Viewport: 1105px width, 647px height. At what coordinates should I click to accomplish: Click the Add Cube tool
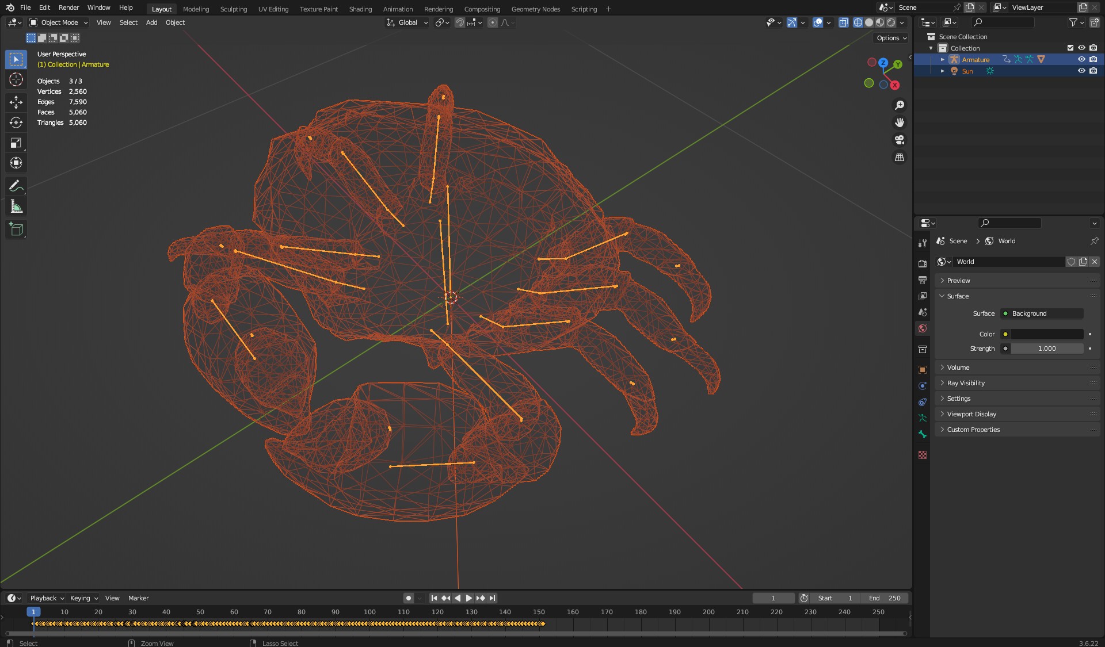tap(16, 229)
